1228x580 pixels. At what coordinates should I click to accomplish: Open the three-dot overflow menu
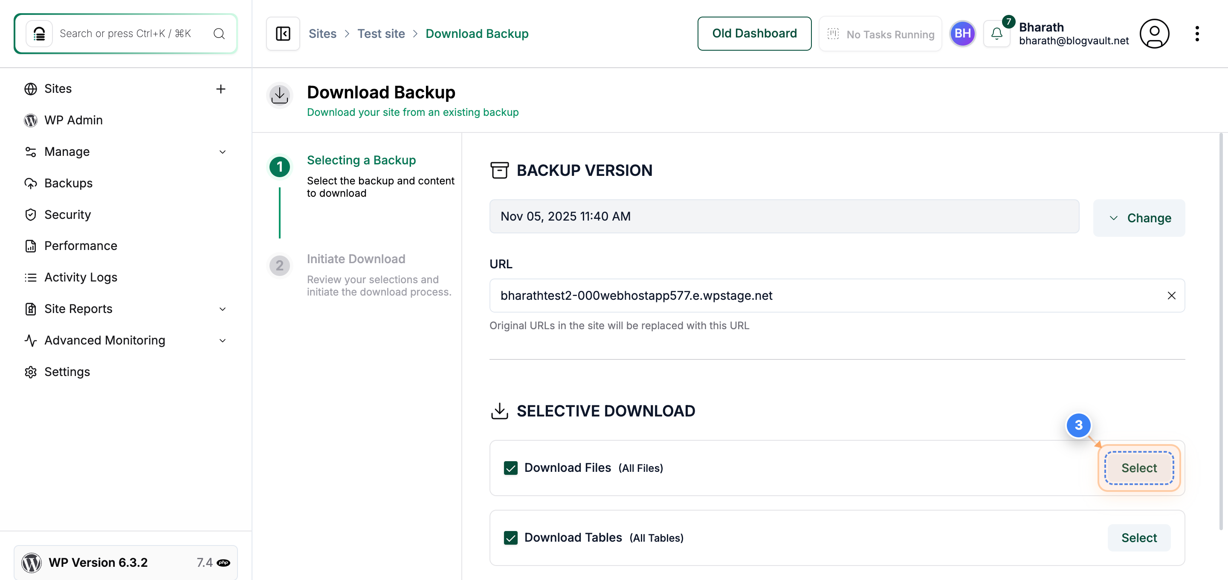(1197, 33)
